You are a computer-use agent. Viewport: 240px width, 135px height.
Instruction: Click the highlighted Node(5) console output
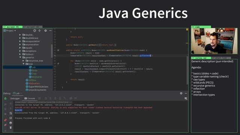pyautogui.click(x=18, y=110)
